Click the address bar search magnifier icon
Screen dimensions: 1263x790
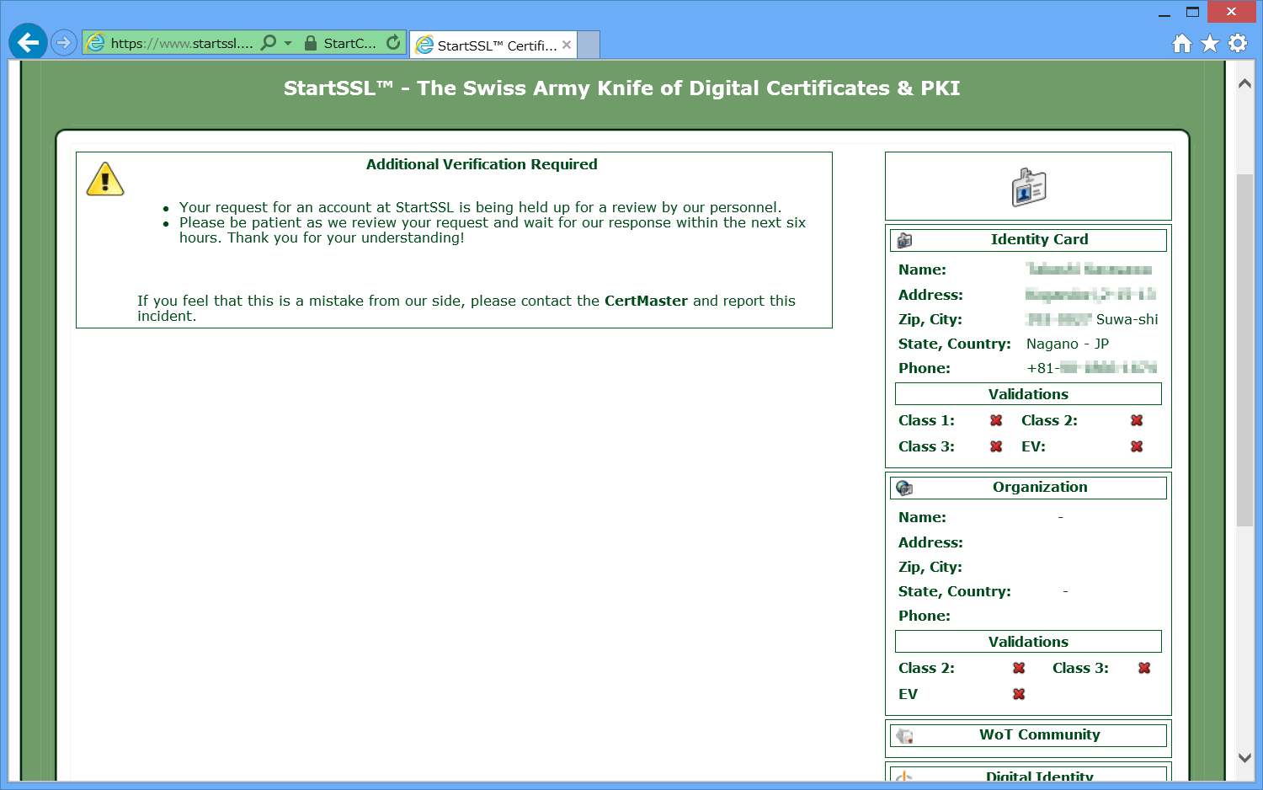pyautogui.click(x=269, y=42)
